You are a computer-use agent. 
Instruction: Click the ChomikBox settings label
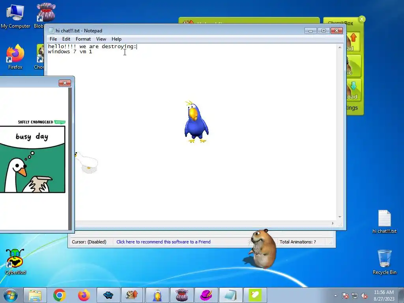click(352, 108)
